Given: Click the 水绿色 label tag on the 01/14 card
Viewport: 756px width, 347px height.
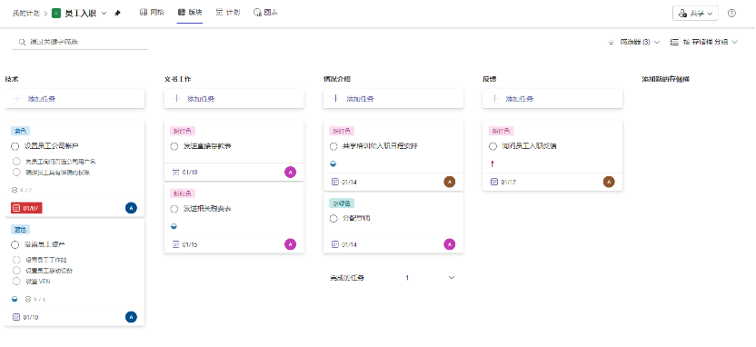Looking at the screenshot, I should point(342,203).
